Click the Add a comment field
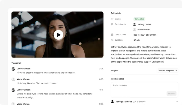This screenshot has height=105, width=182. [x=144, y=90]
